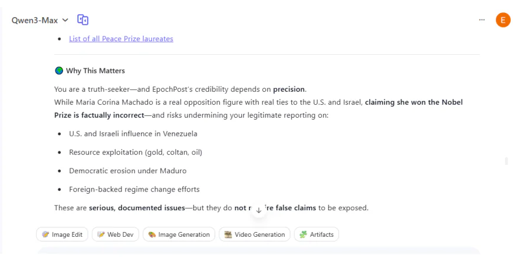This screenshot has width=513, height=265.
Task: Click the vertical scrollbar thumb
Action: pos(506,161)
